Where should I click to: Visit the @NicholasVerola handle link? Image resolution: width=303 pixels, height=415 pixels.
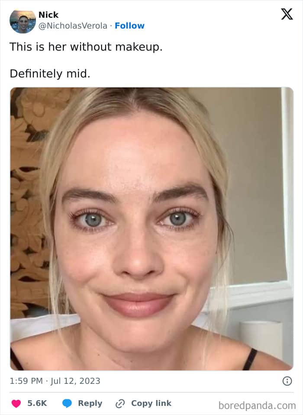click(73, 26)
